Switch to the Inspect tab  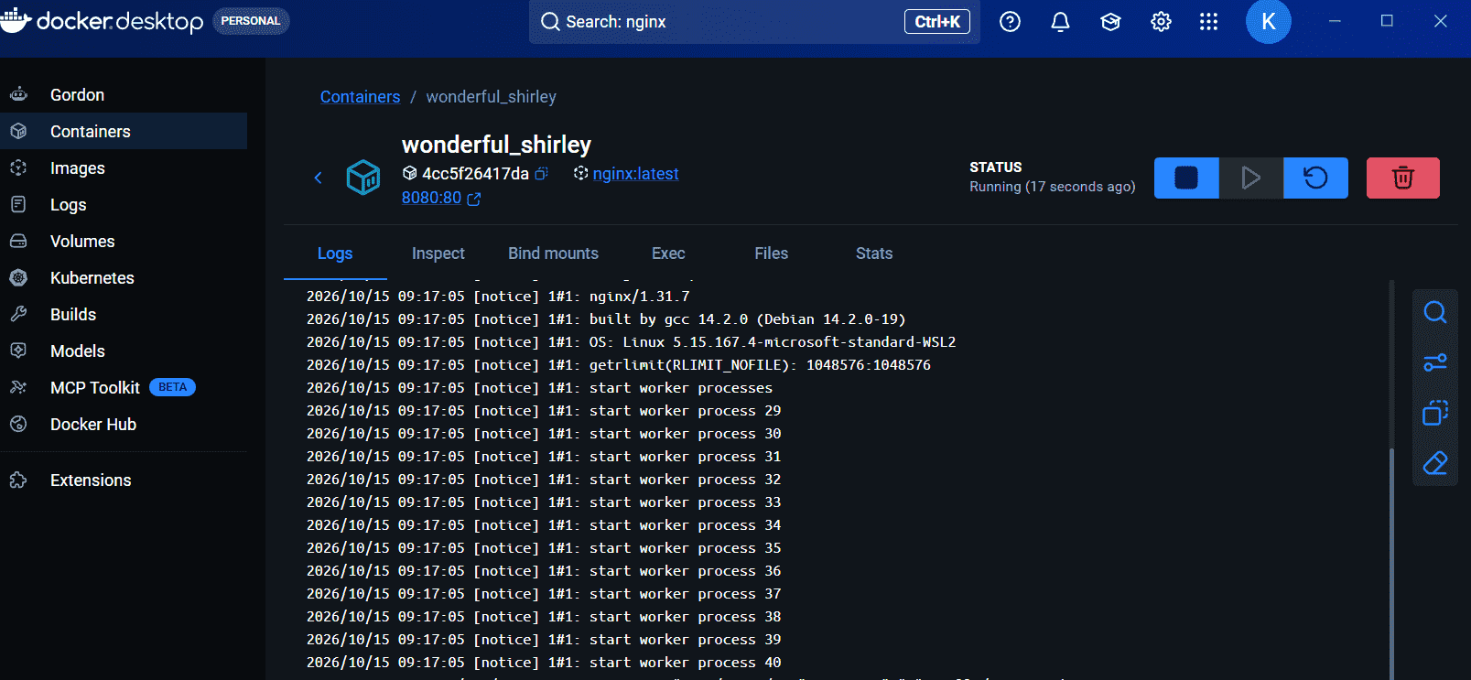point(438,254)
